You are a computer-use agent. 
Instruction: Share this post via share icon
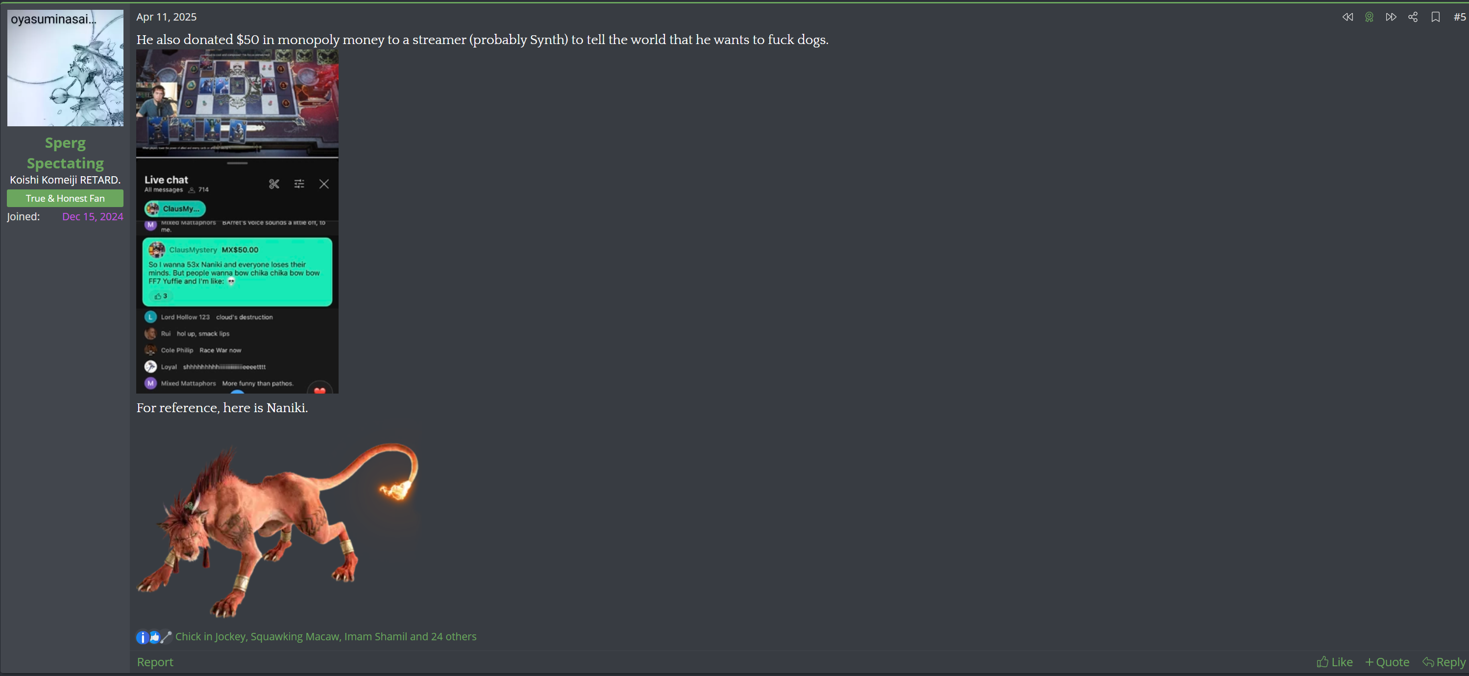1413,17
